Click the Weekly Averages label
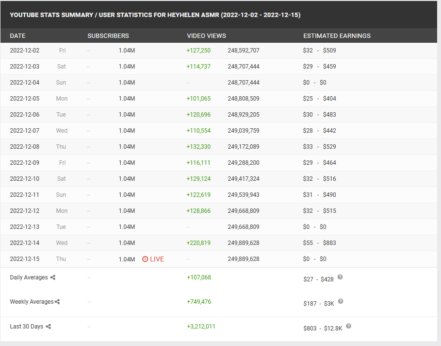 [x=32, y=302]
